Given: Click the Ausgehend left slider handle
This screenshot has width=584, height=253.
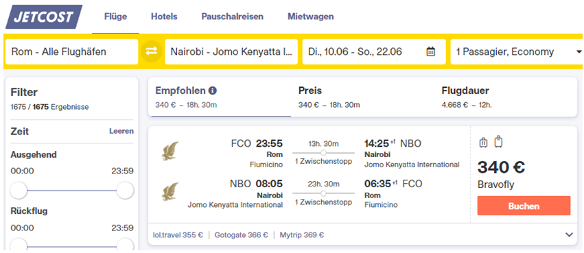Looking at the screenshot, I should [19, 191].
